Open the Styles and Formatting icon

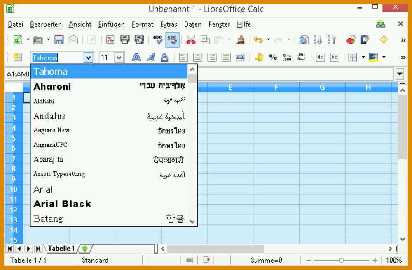(18, 57)
